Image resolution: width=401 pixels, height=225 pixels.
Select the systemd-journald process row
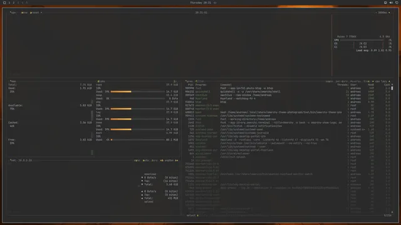click(288, 133)
